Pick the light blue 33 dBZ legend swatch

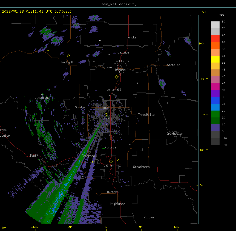(215, 107)
